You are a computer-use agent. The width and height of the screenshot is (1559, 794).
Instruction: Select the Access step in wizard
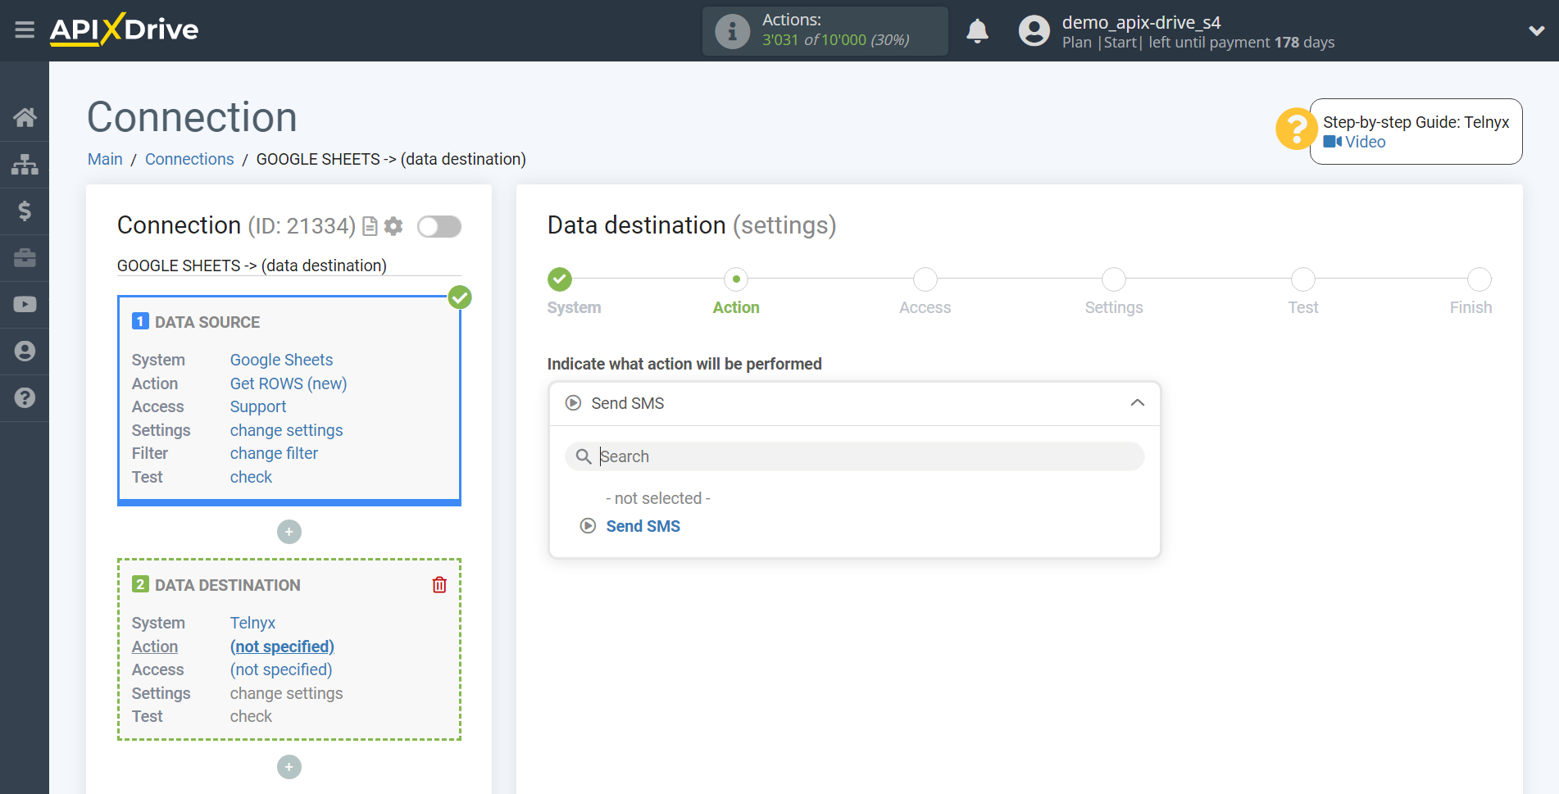pyautogui.click(x=925, y=279)
